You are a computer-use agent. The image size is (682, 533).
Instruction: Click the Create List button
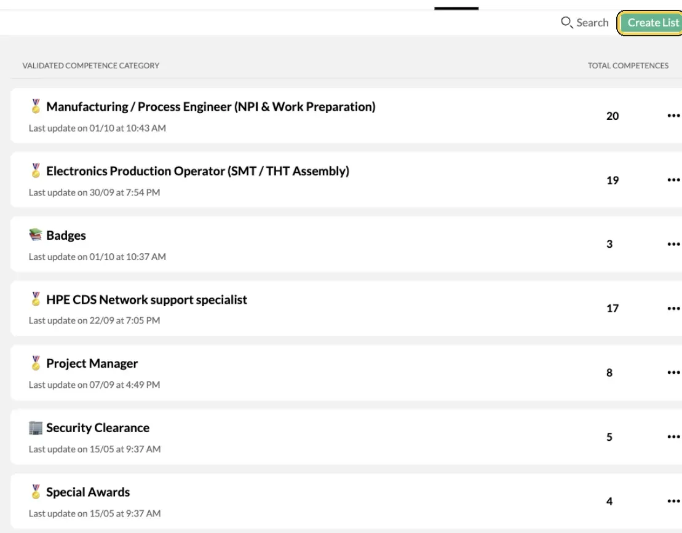point(651,23)
